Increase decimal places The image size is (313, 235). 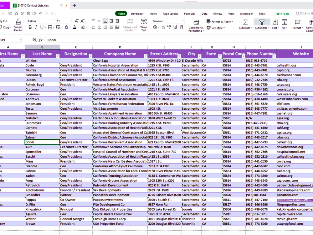[x=175, y=27]
